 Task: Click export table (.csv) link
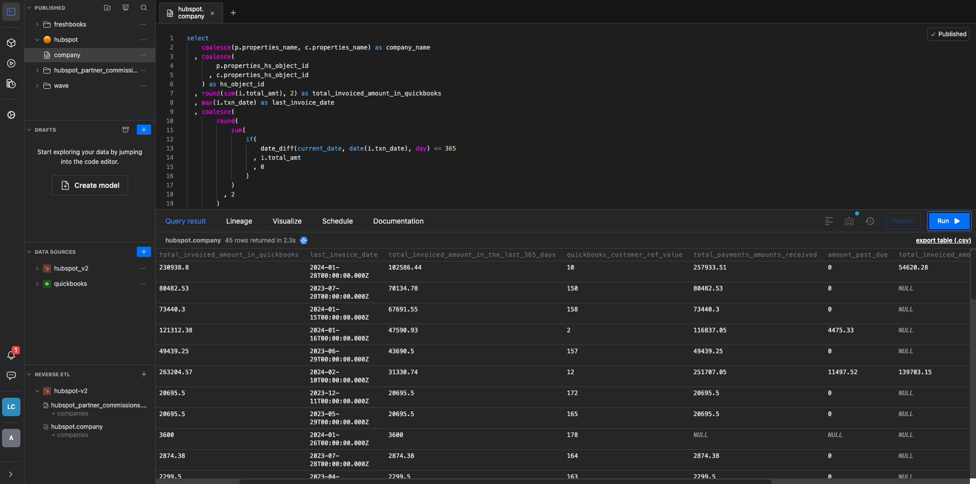point(943,240)
